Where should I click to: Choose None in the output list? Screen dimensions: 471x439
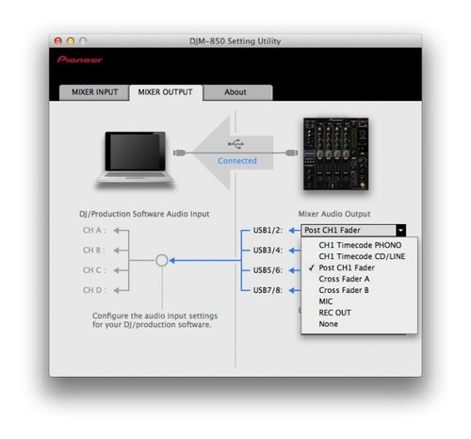click(x=360, y=324)
